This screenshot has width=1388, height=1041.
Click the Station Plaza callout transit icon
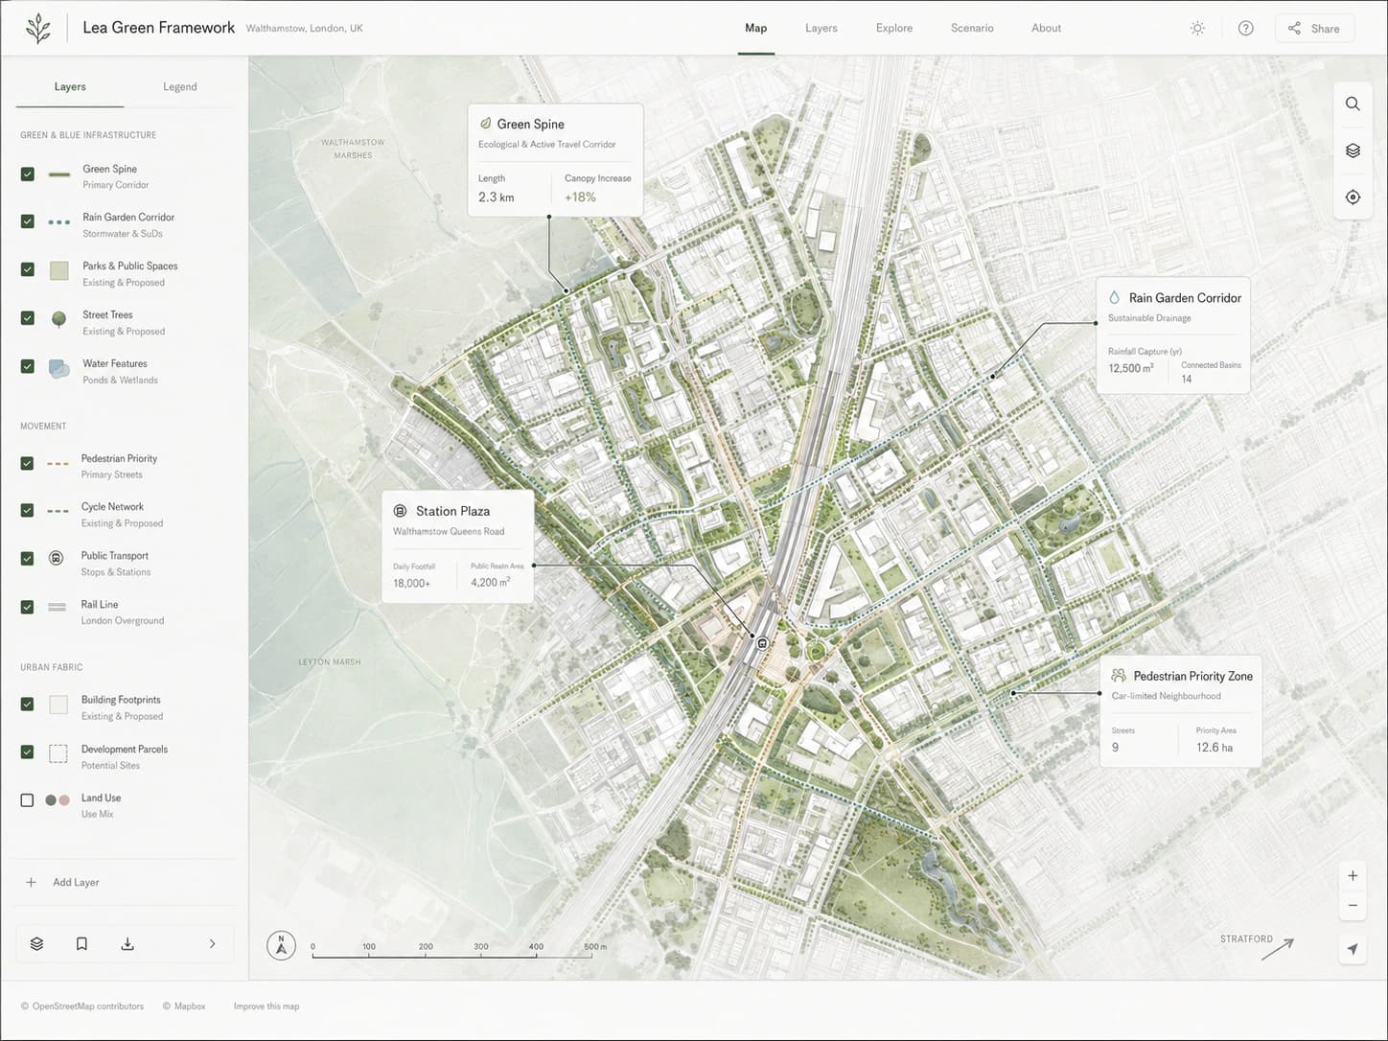401,511
